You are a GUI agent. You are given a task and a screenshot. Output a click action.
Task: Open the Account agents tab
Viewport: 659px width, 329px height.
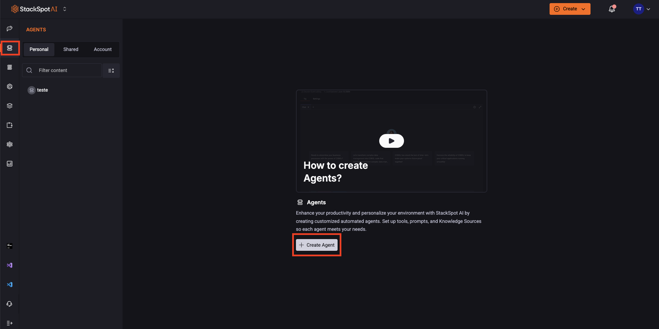(102, 49)
